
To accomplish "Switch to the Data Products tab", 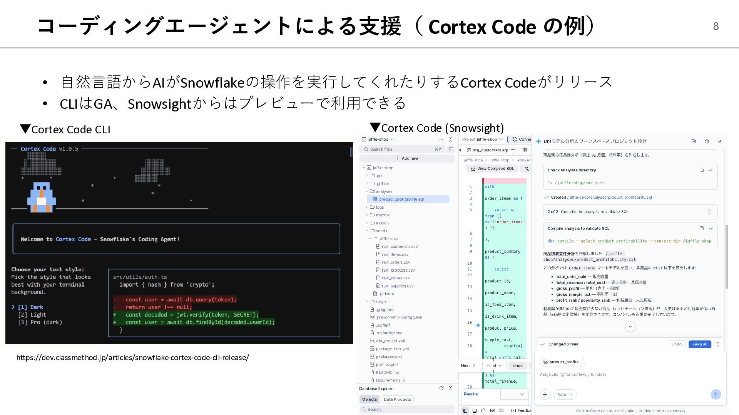I will [397, 399].
